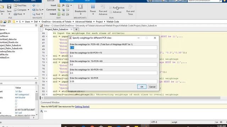Click the Project folder in address path
The image size is (227, 127).
coord(99,22)
